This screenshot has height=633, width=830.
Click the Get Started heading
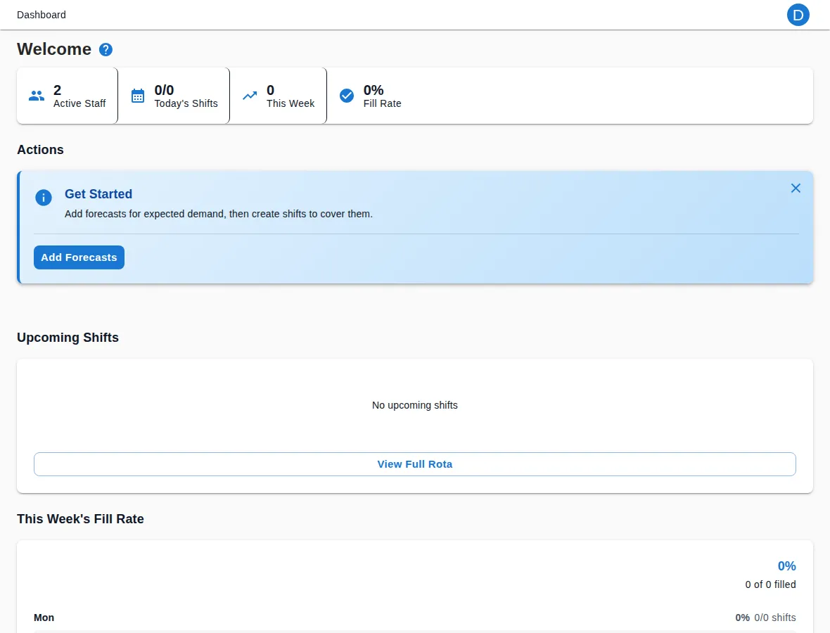click(x=98, y=194)
